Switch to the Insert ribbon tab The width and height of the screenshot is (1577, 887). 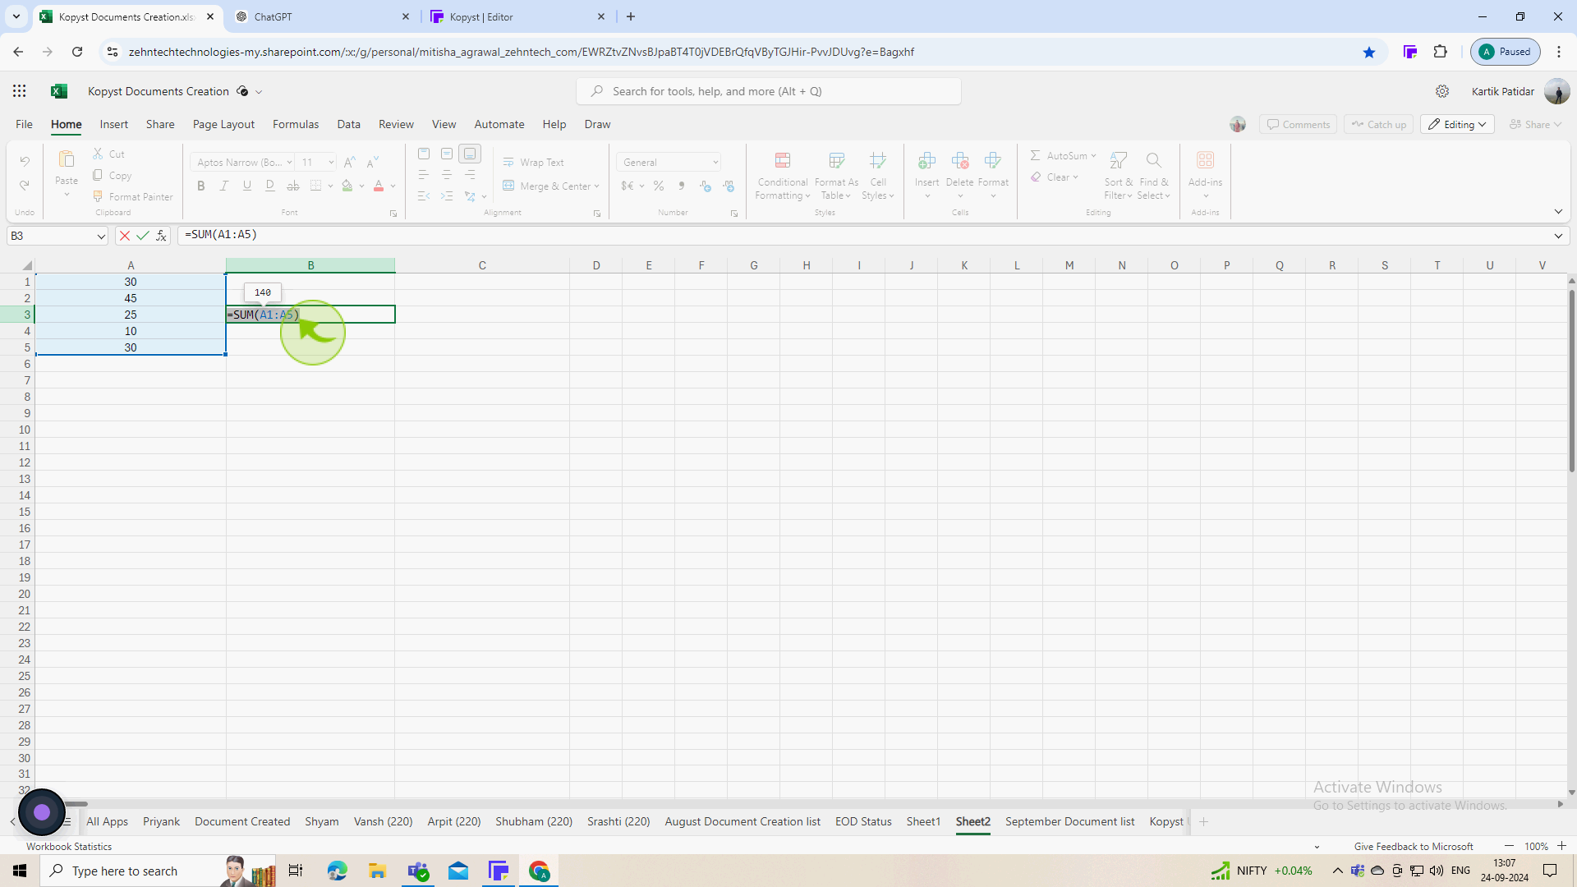click(114, 124)
